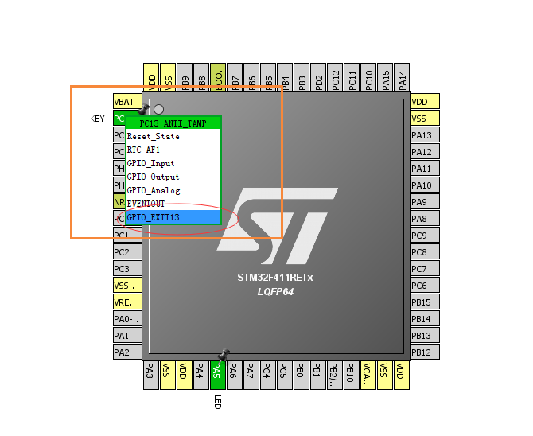Select the BOO.. boot pin
Image resolution: width=533 pixels, height=436 pixels.
pyautogui.click(x=218, y=77)
